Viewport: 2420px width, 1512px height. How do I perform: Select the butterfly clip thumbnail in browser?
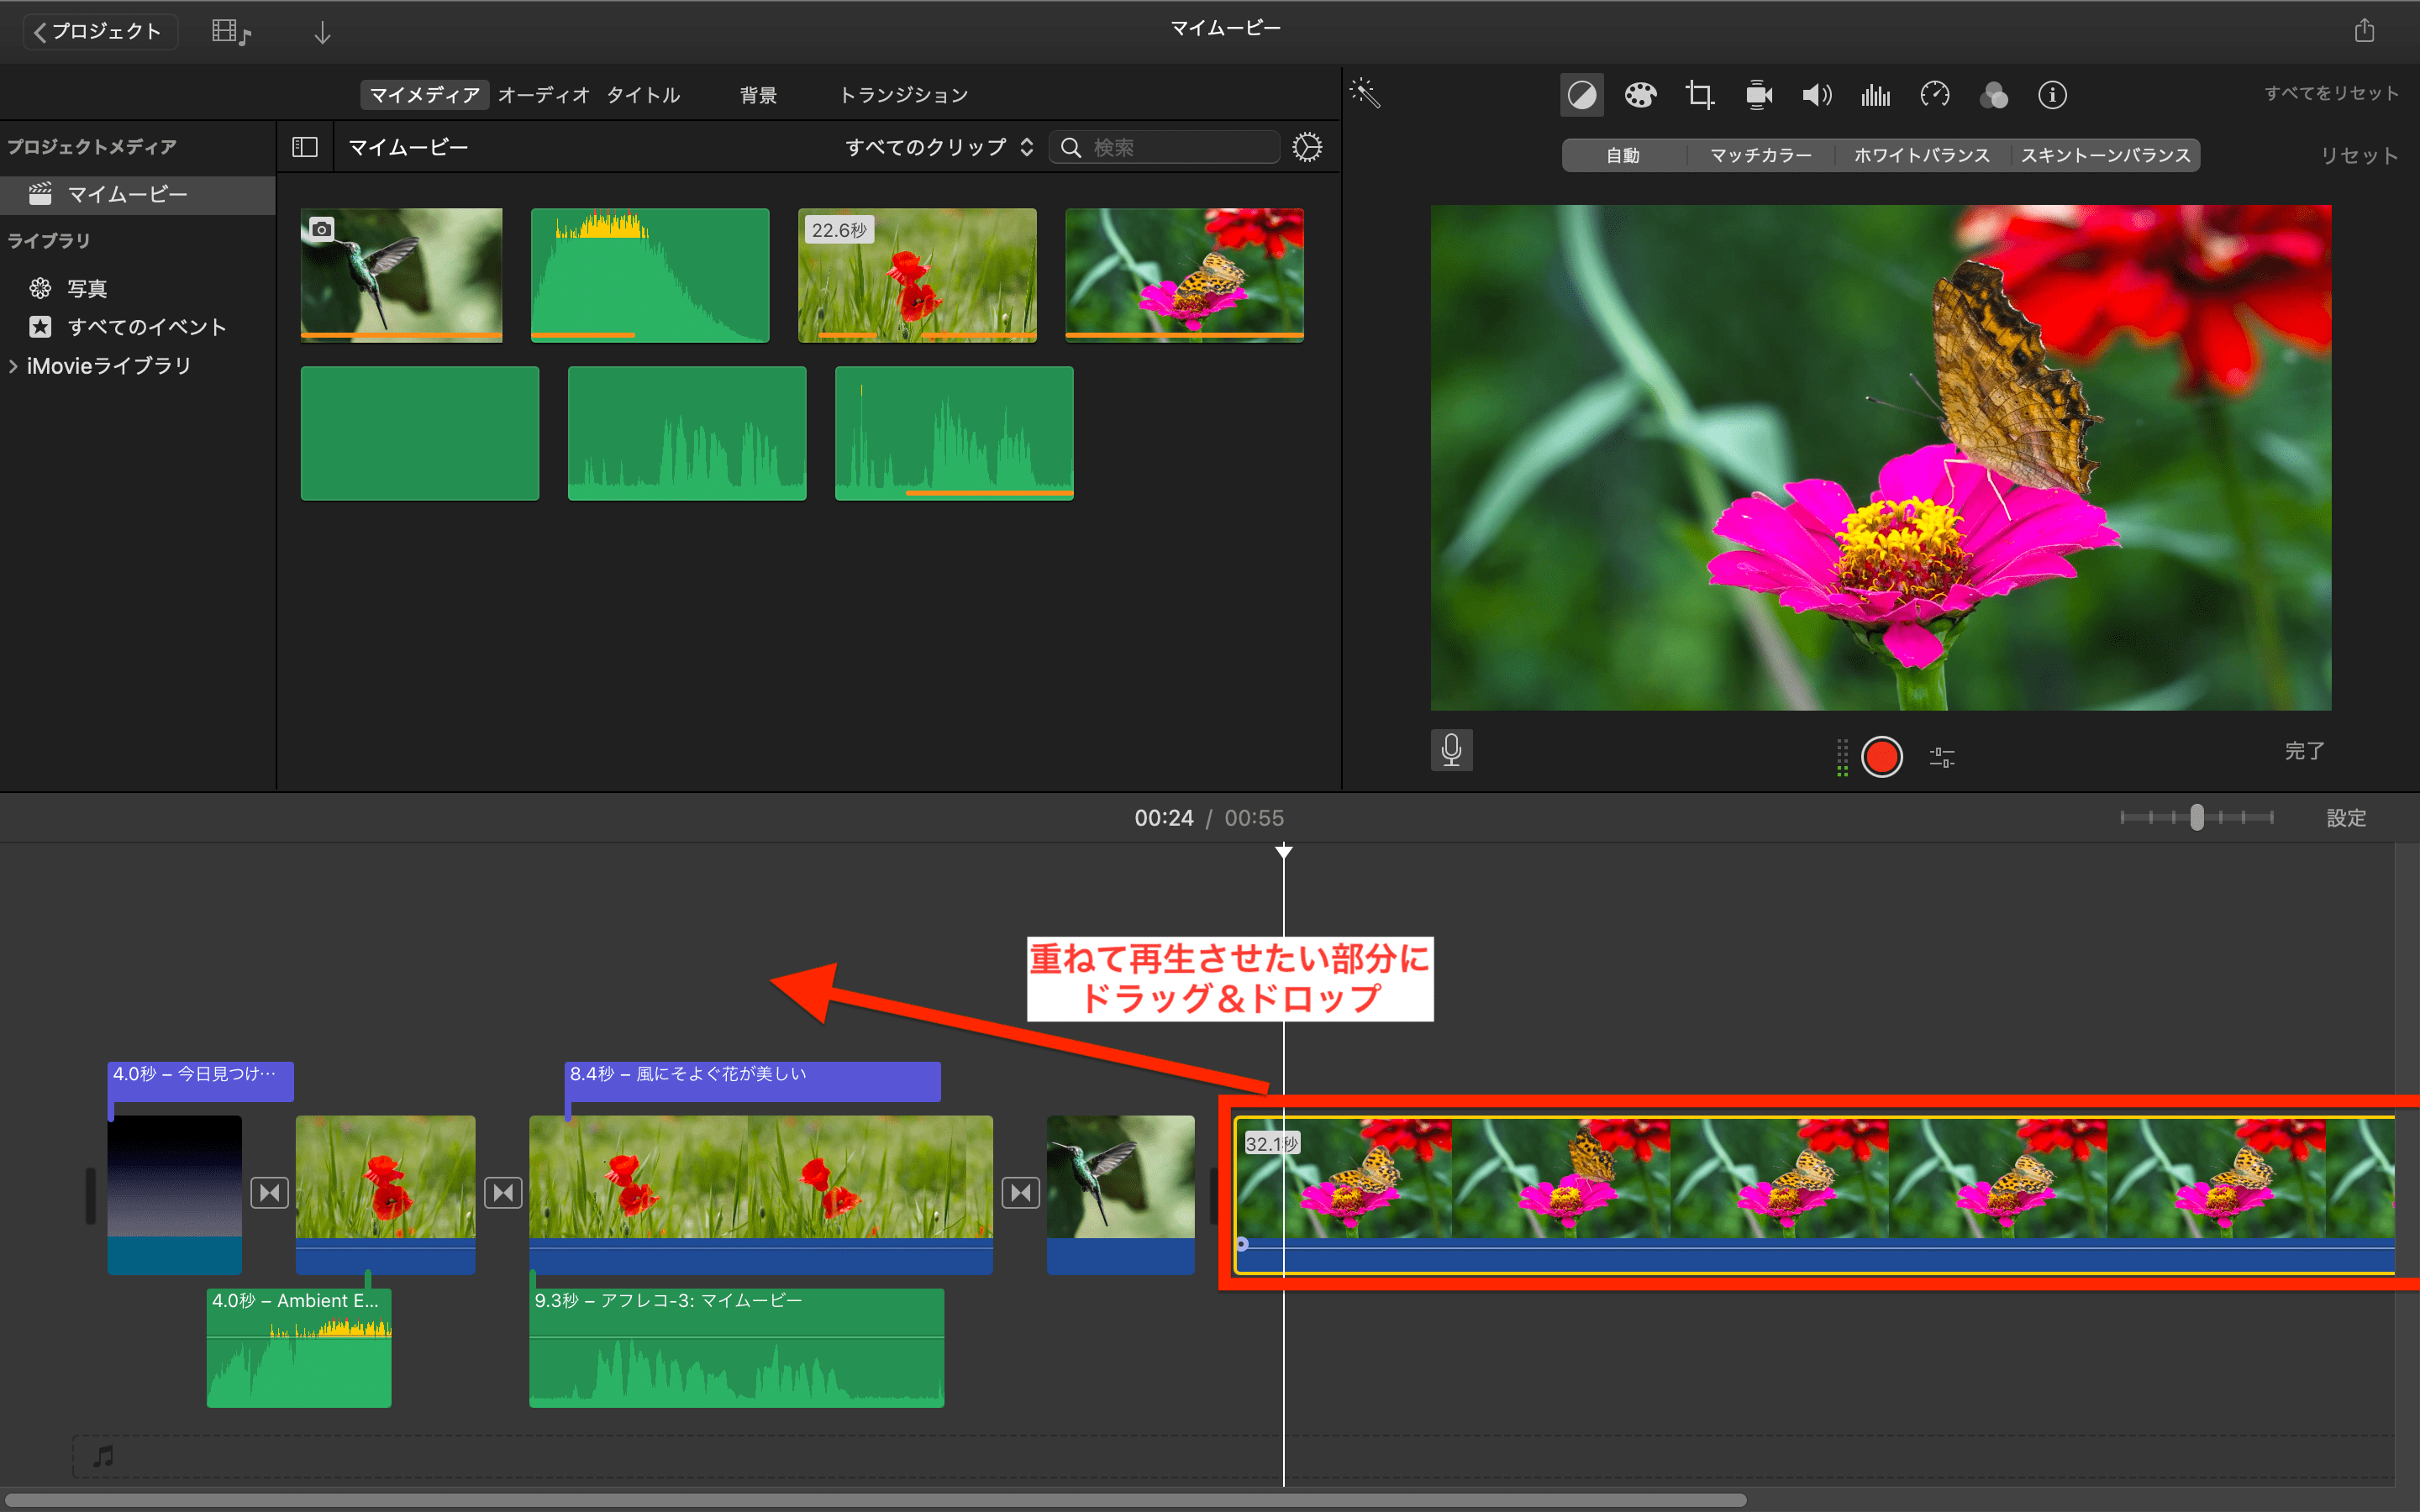(1184, 275)
